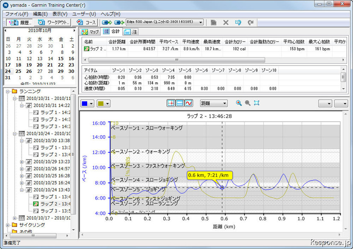Sort by the 合計カロリー column header
The width and height of the screenshot is (353, 249).
tap(235, 42)
